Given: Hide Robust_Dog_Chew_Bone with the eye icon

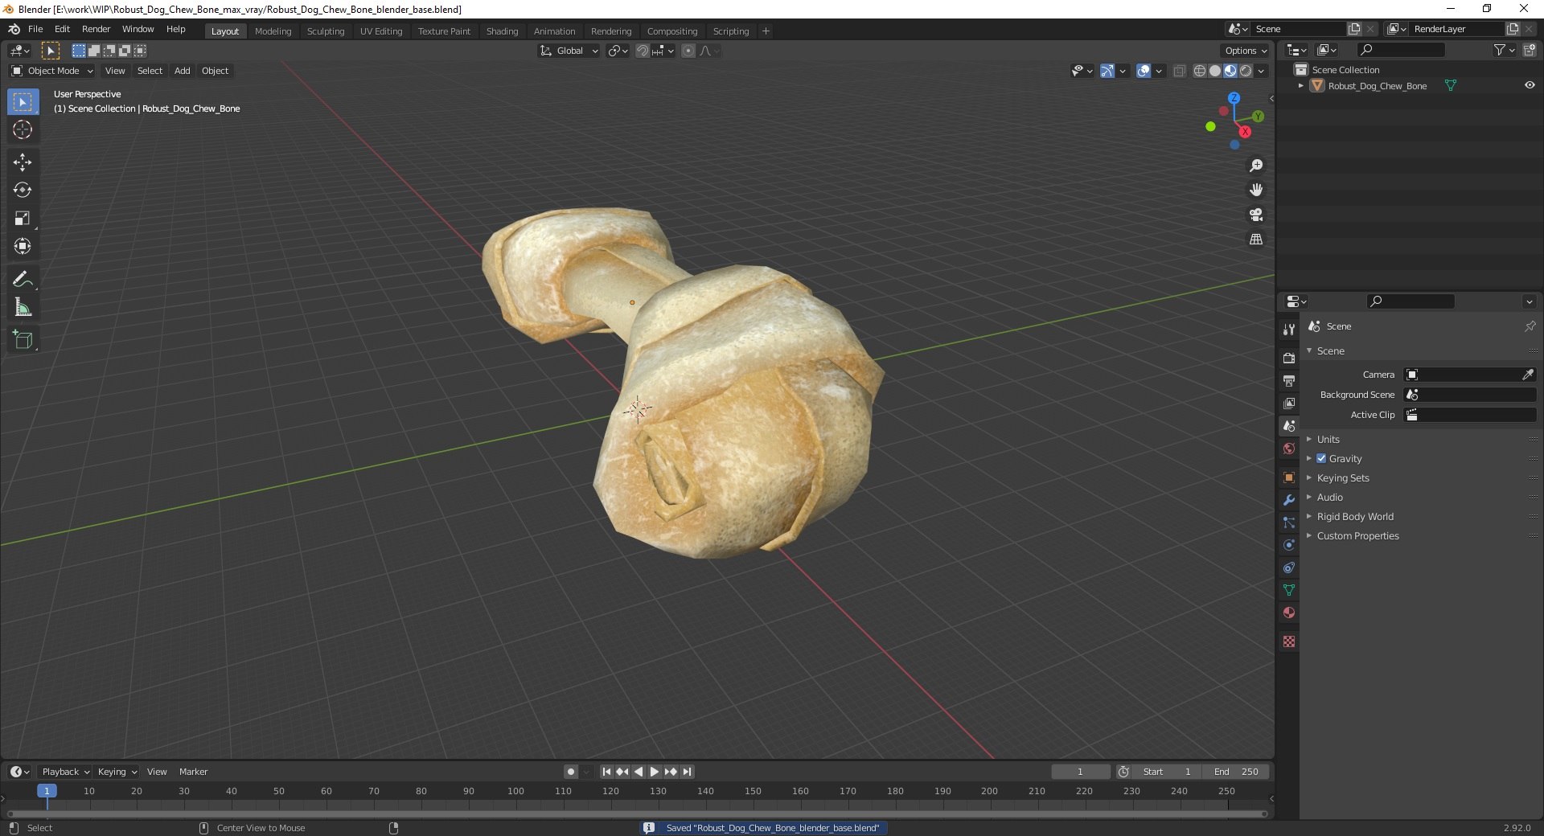Looking at the screenshot, I should coord(1530,85).
